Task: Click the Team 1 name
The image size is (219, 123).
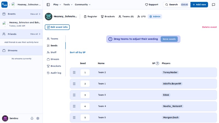Action: click(102, 84)
